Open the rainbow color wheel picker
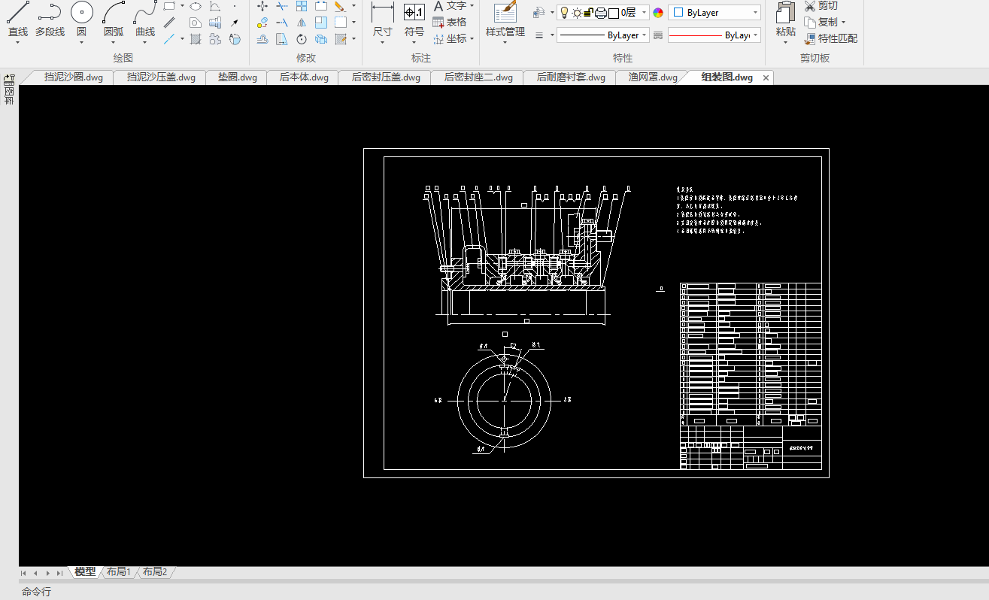 point(658,13)
